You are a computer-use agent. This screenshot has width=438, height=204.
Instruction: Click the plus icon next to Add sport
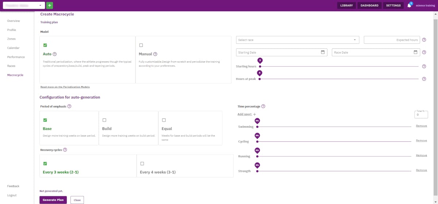pyautogui.click(x=254, y=114)
